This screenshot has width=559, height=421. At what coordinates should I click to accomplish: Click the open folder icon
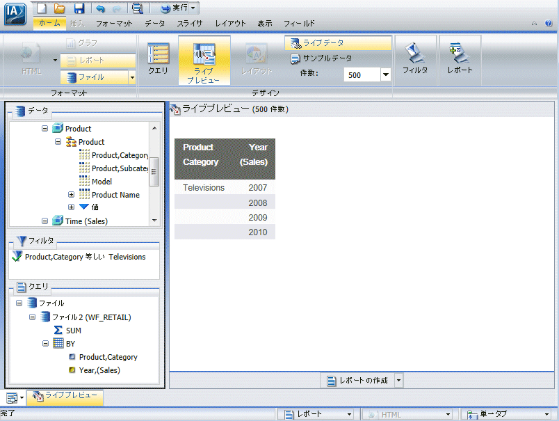pos(59,8)
